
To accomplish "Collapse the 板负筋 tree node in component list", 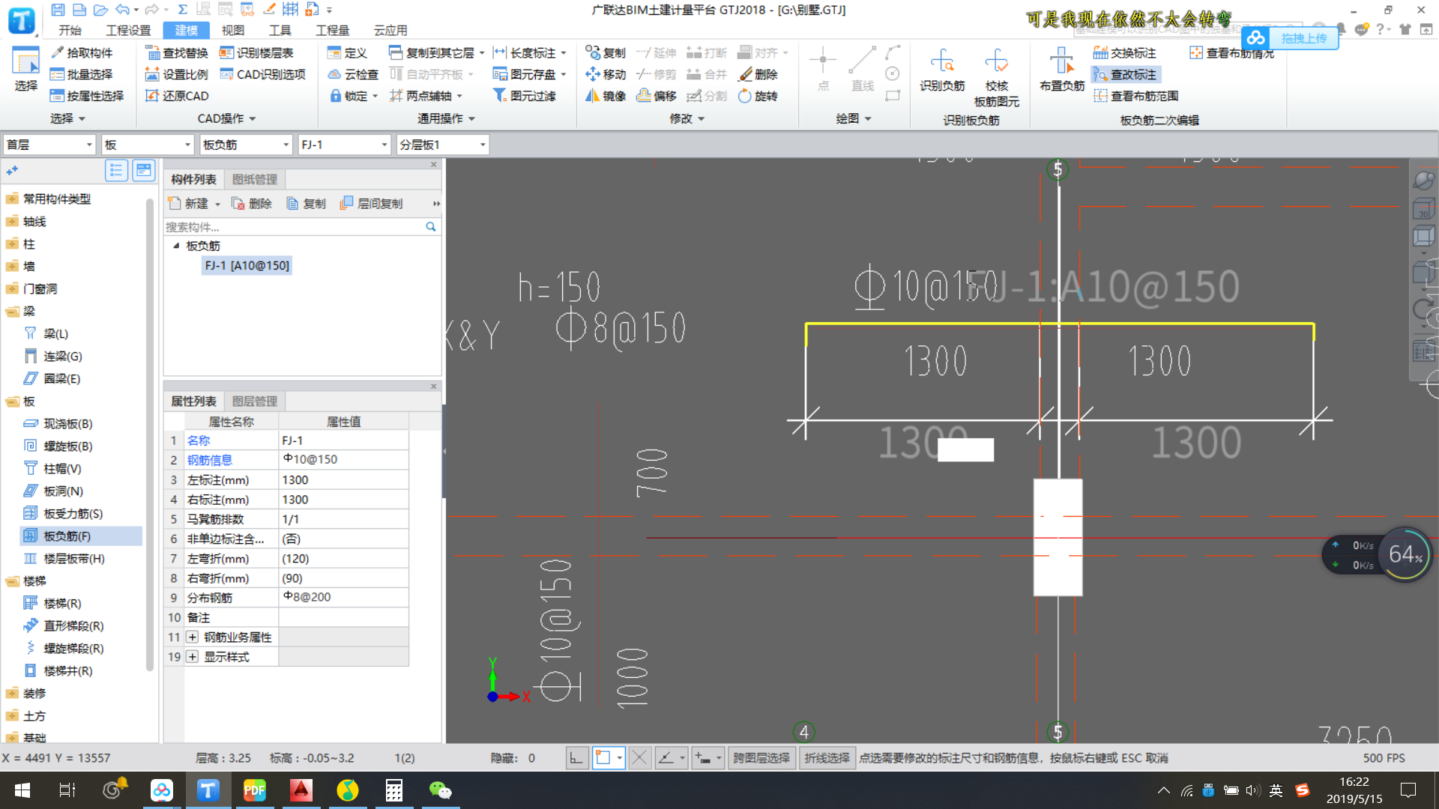I will [x=177, y=246].
